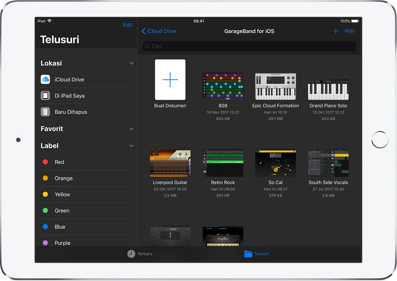Tap the iCloud Drive sidebar label

(69, 79)
